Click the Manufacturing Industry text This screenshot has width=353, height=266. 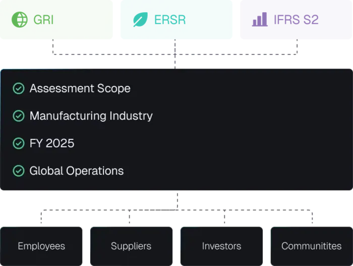[x=91, y=116]
